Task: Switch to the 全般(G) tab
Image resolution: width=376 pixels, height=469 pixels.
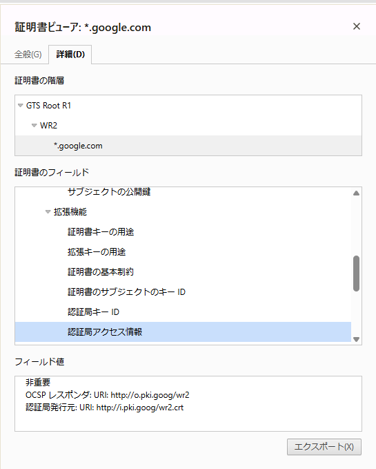Action: [28, 54]
